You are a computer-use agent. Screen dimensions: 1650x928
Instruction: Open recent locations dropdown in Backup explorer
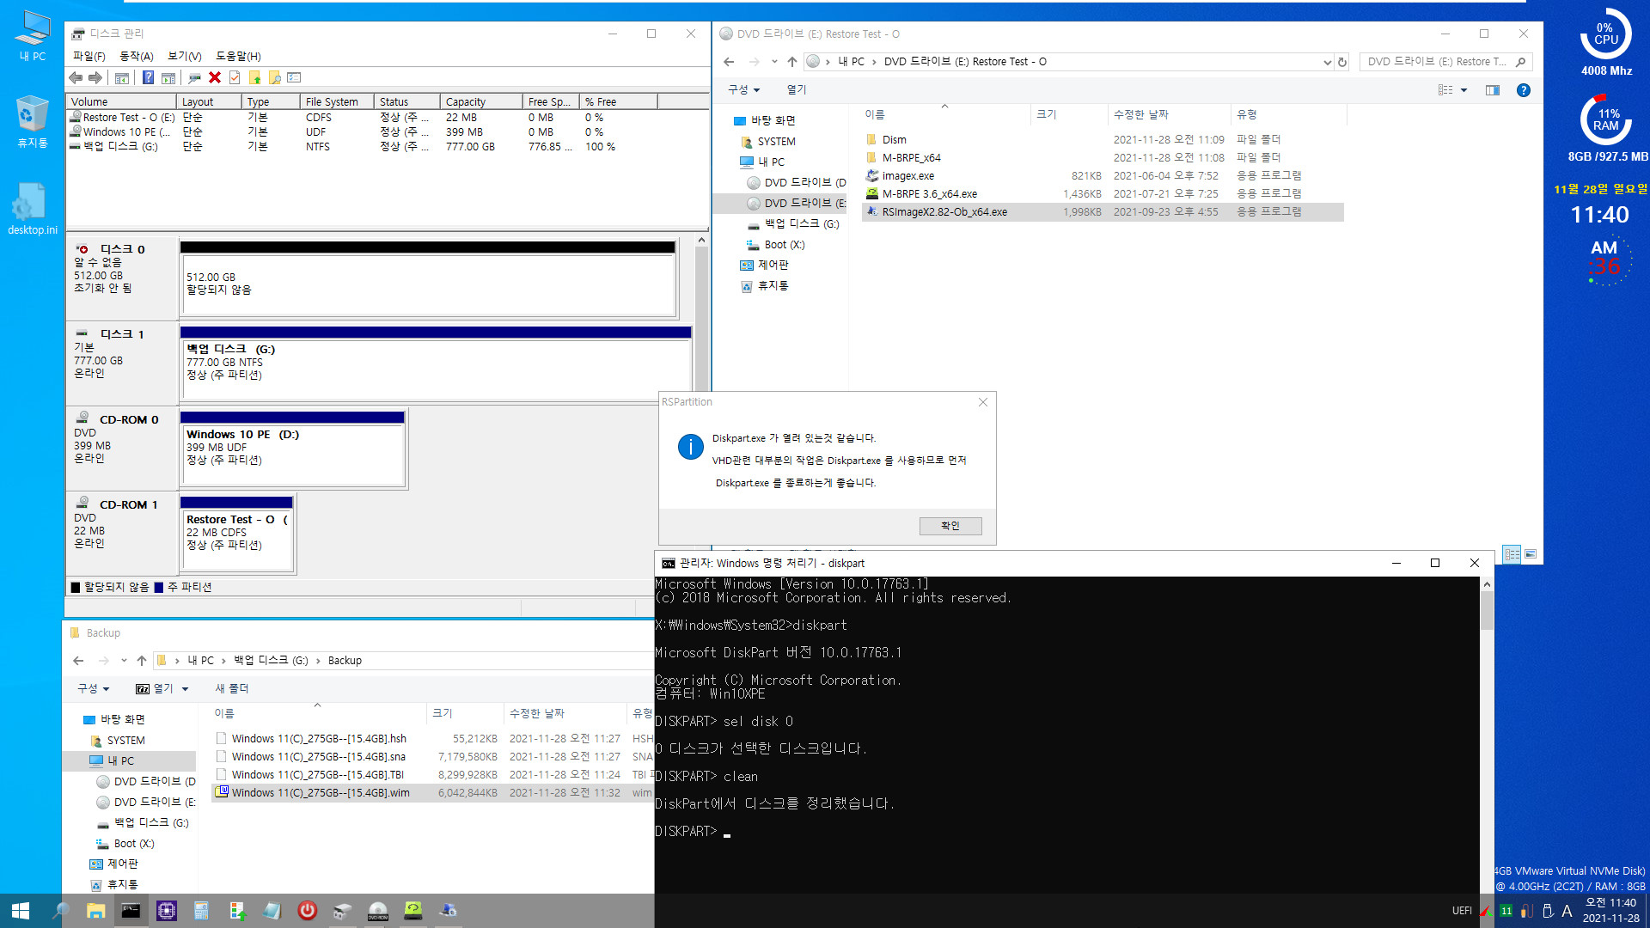(124, 661)
